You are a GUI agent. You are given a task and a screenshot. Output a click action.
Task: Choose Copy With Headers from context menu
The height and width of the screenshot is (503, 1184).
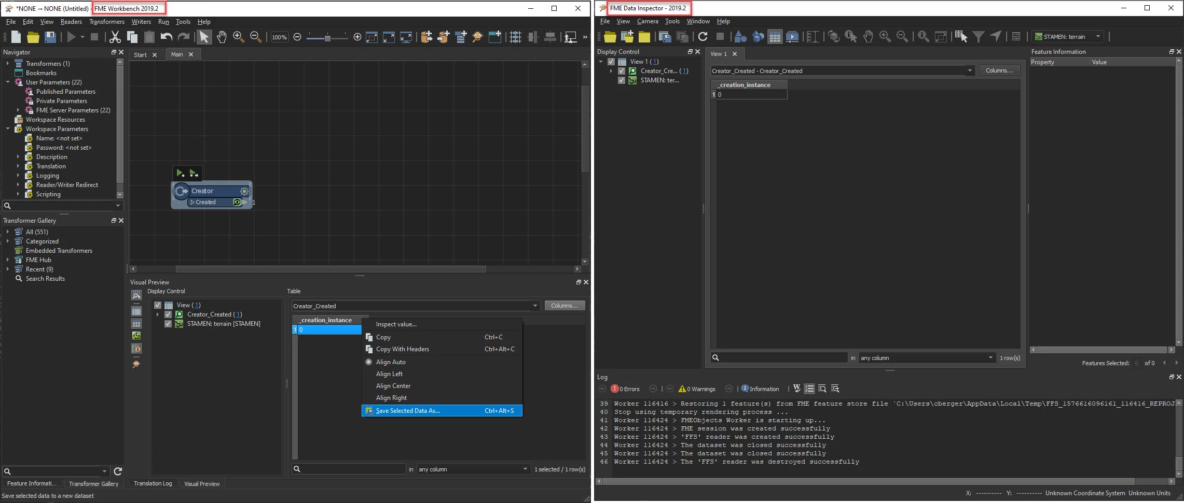pyautogui.click(x=442, y=349)
